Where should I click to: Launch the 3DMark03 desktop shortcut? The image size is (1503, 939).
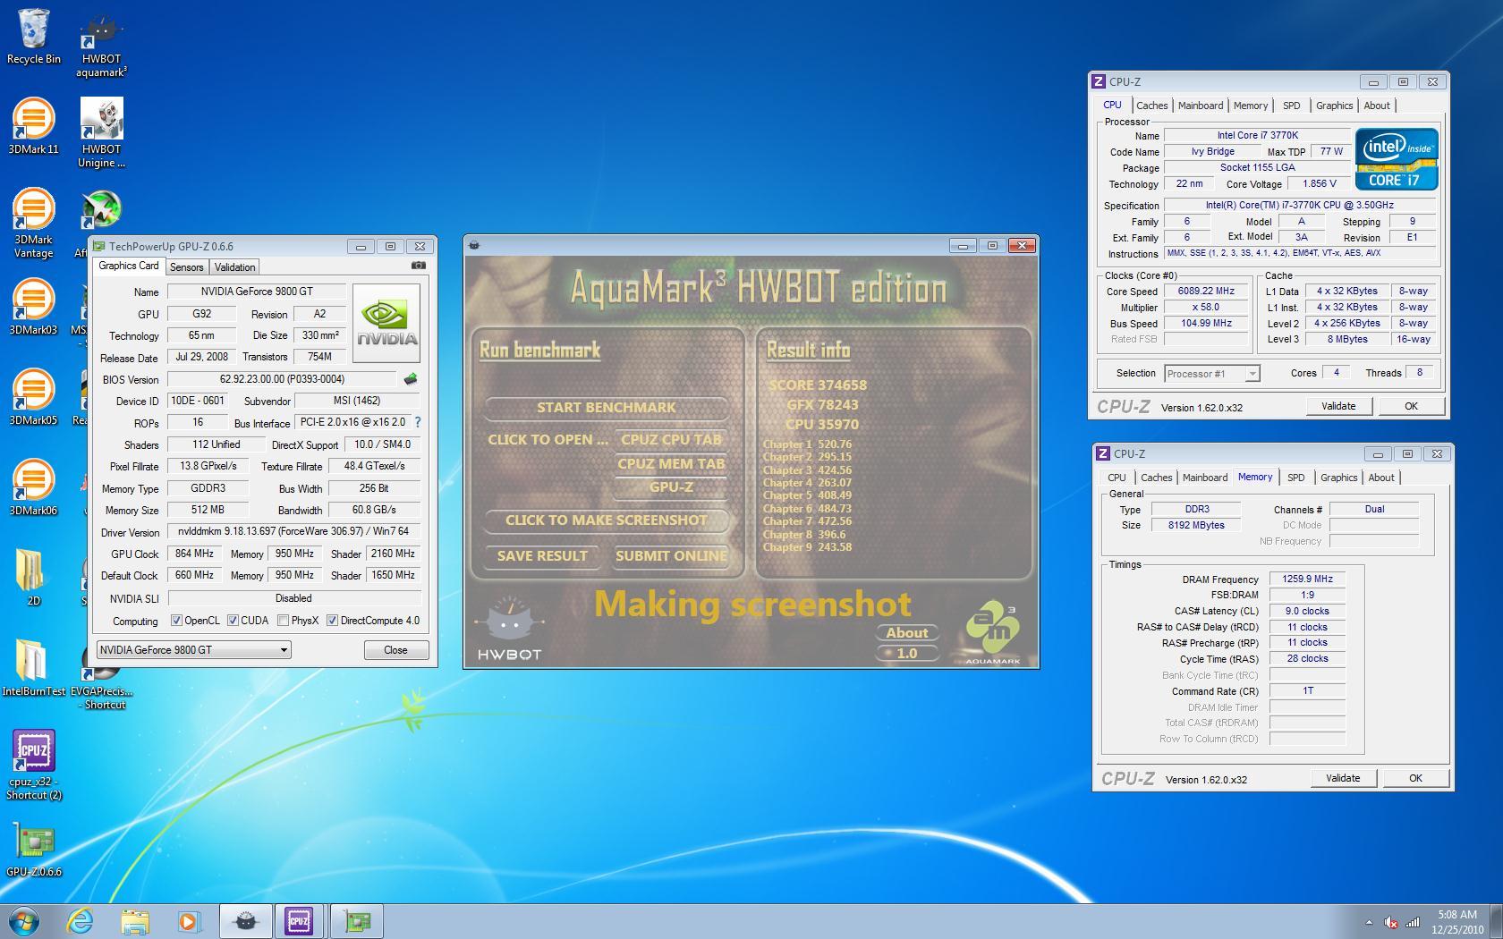click(x=33, y=307)
